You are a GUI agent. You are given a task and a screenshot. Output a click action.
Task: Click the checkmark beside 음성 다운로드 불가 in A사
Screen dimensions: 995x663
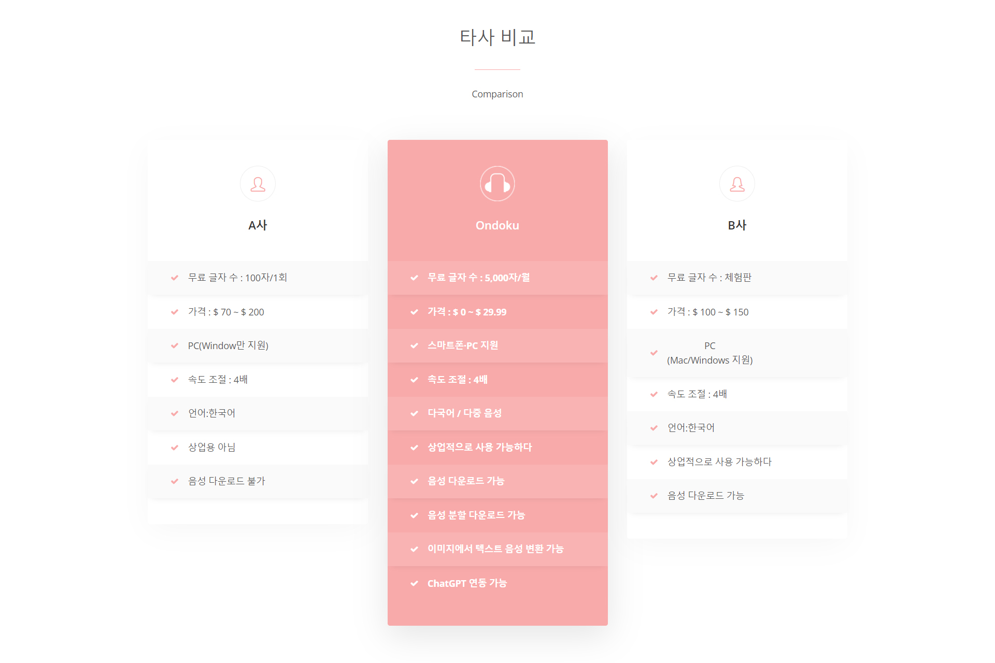click(174, 481)
